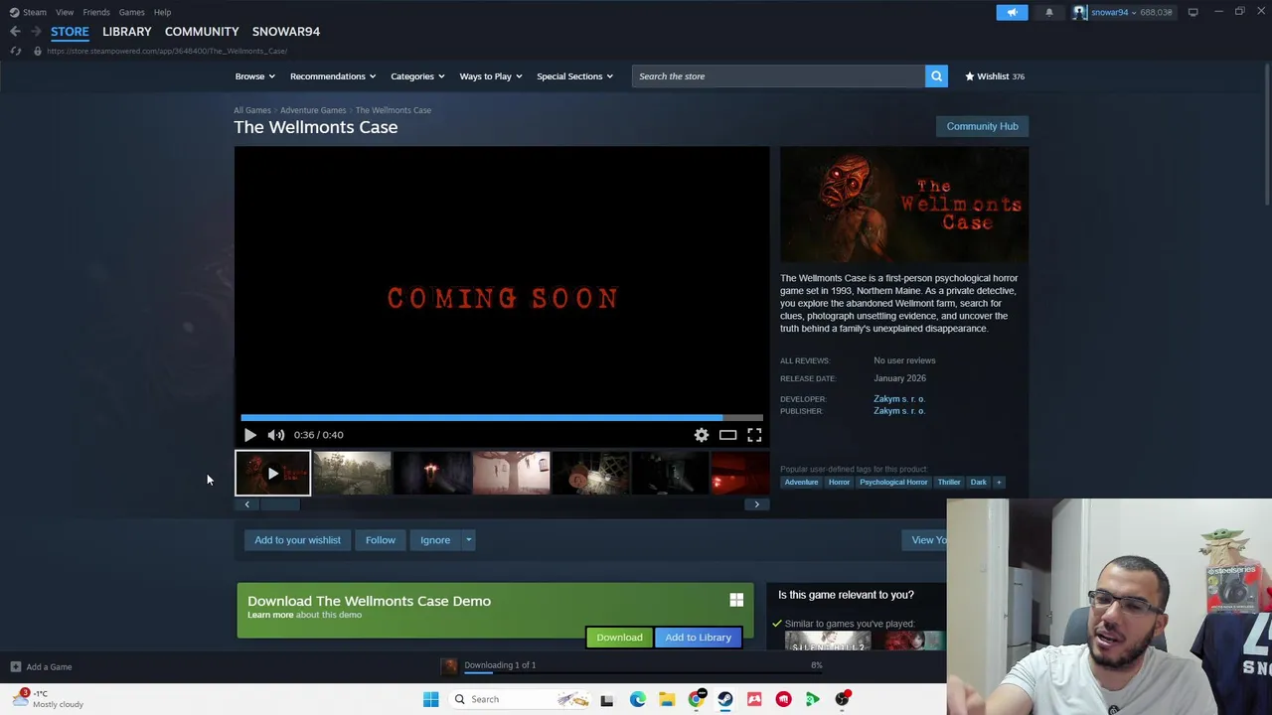Switch to Big Picture mode icon

(1192, 12)
